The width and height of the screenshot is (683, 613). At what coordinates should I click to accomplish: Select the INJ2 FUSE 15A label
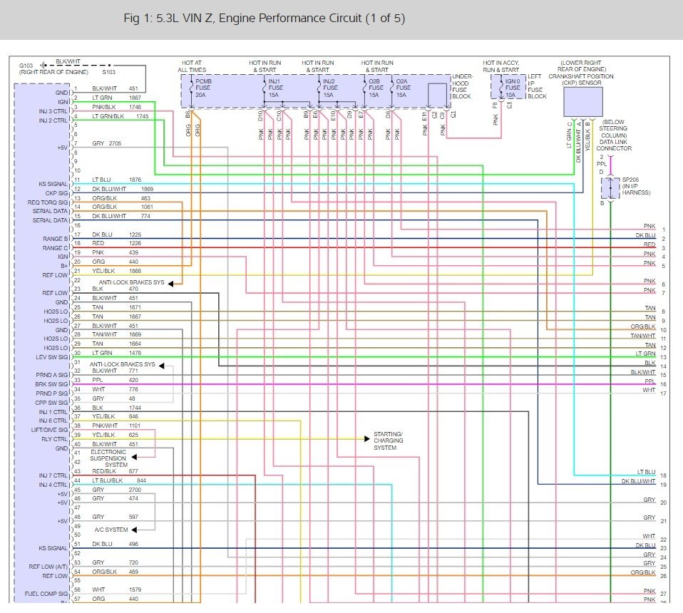[x=330, y=88]
